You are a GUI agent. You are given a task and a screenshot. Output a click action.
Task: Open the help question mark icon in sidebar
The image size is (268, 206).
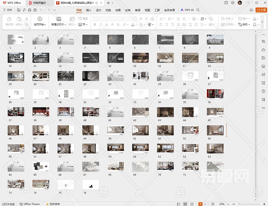264,91
